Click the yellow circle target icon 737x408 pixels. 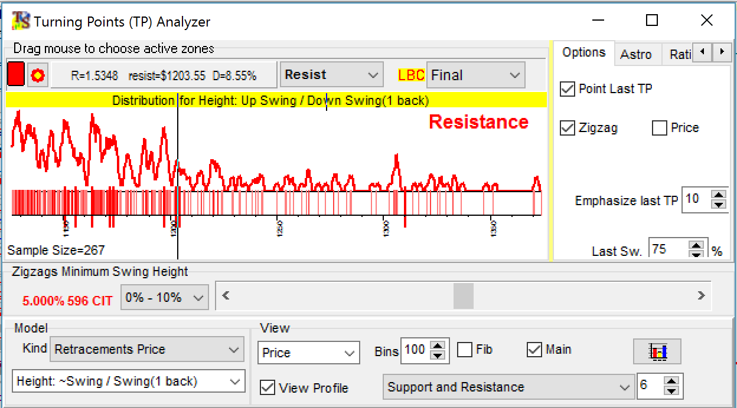38,75
